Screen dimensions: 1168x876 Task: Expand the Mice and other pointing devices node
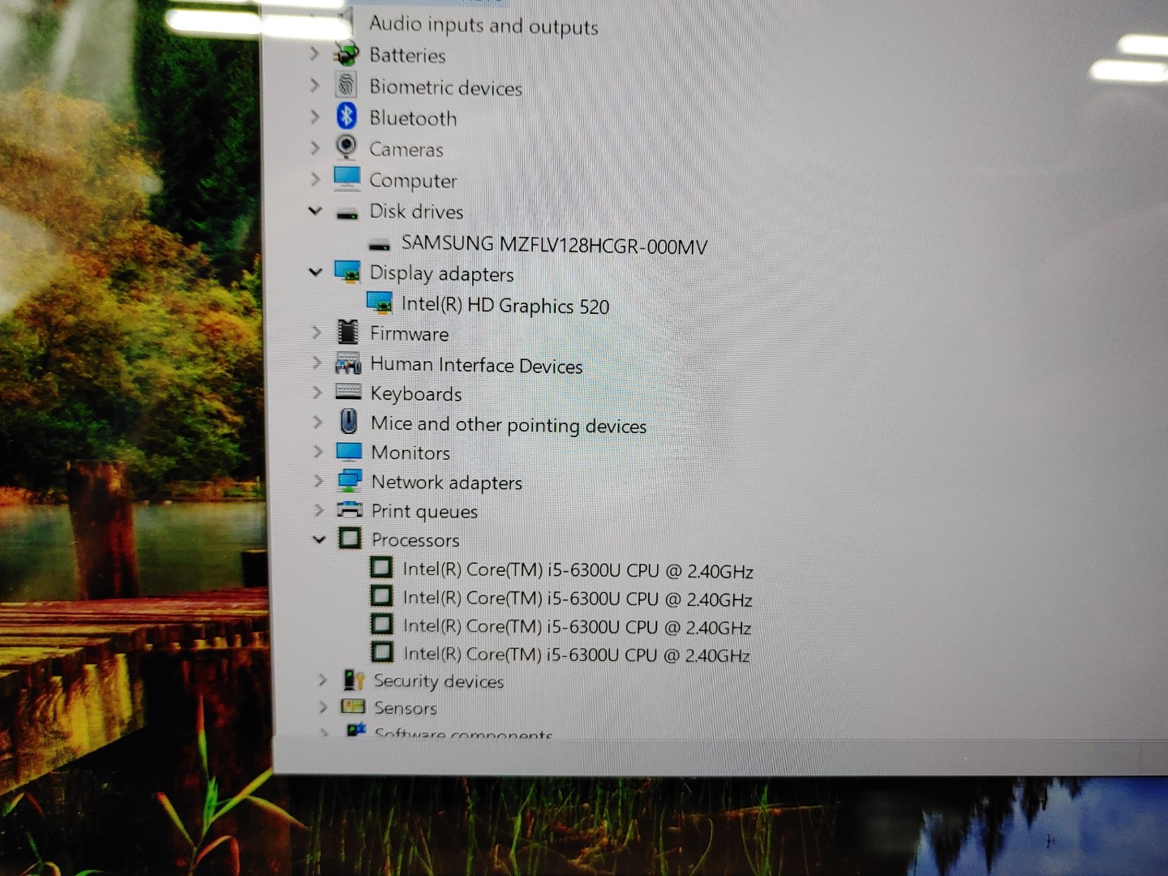(318, 422)
